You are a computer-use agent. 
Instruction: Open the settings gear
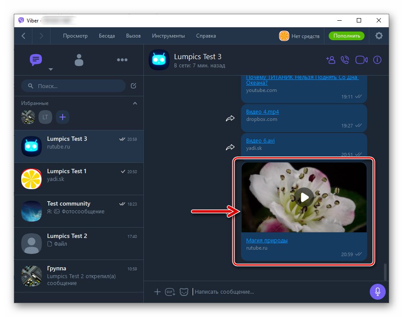(x=379, y=36)
